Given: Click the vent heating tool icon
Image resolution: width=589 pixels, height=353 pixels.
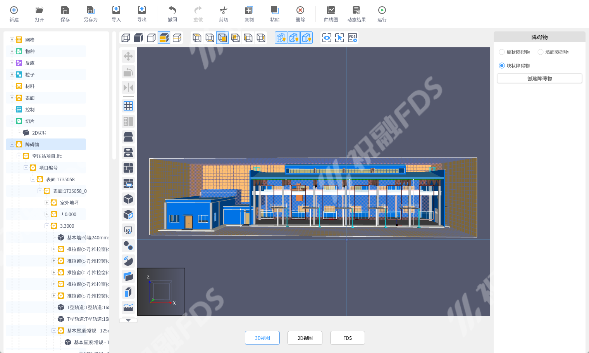Looking at the screenshot, I should coord(128,230).
